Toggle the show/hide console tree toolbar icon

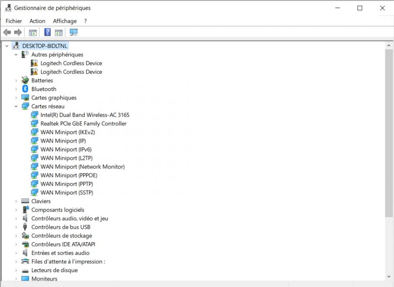33,32
